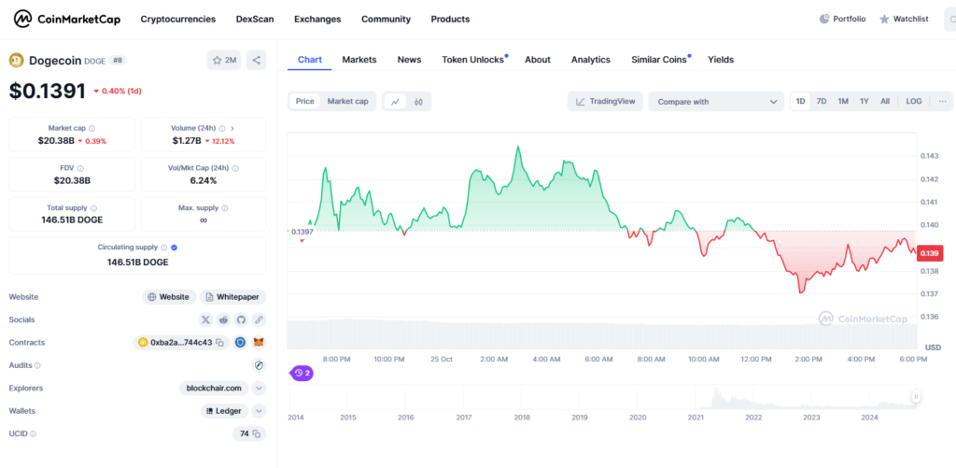This screenshot has width=956, height=468.
Task: Click the chart range slider handle
Action: click(x=916, y=397)
